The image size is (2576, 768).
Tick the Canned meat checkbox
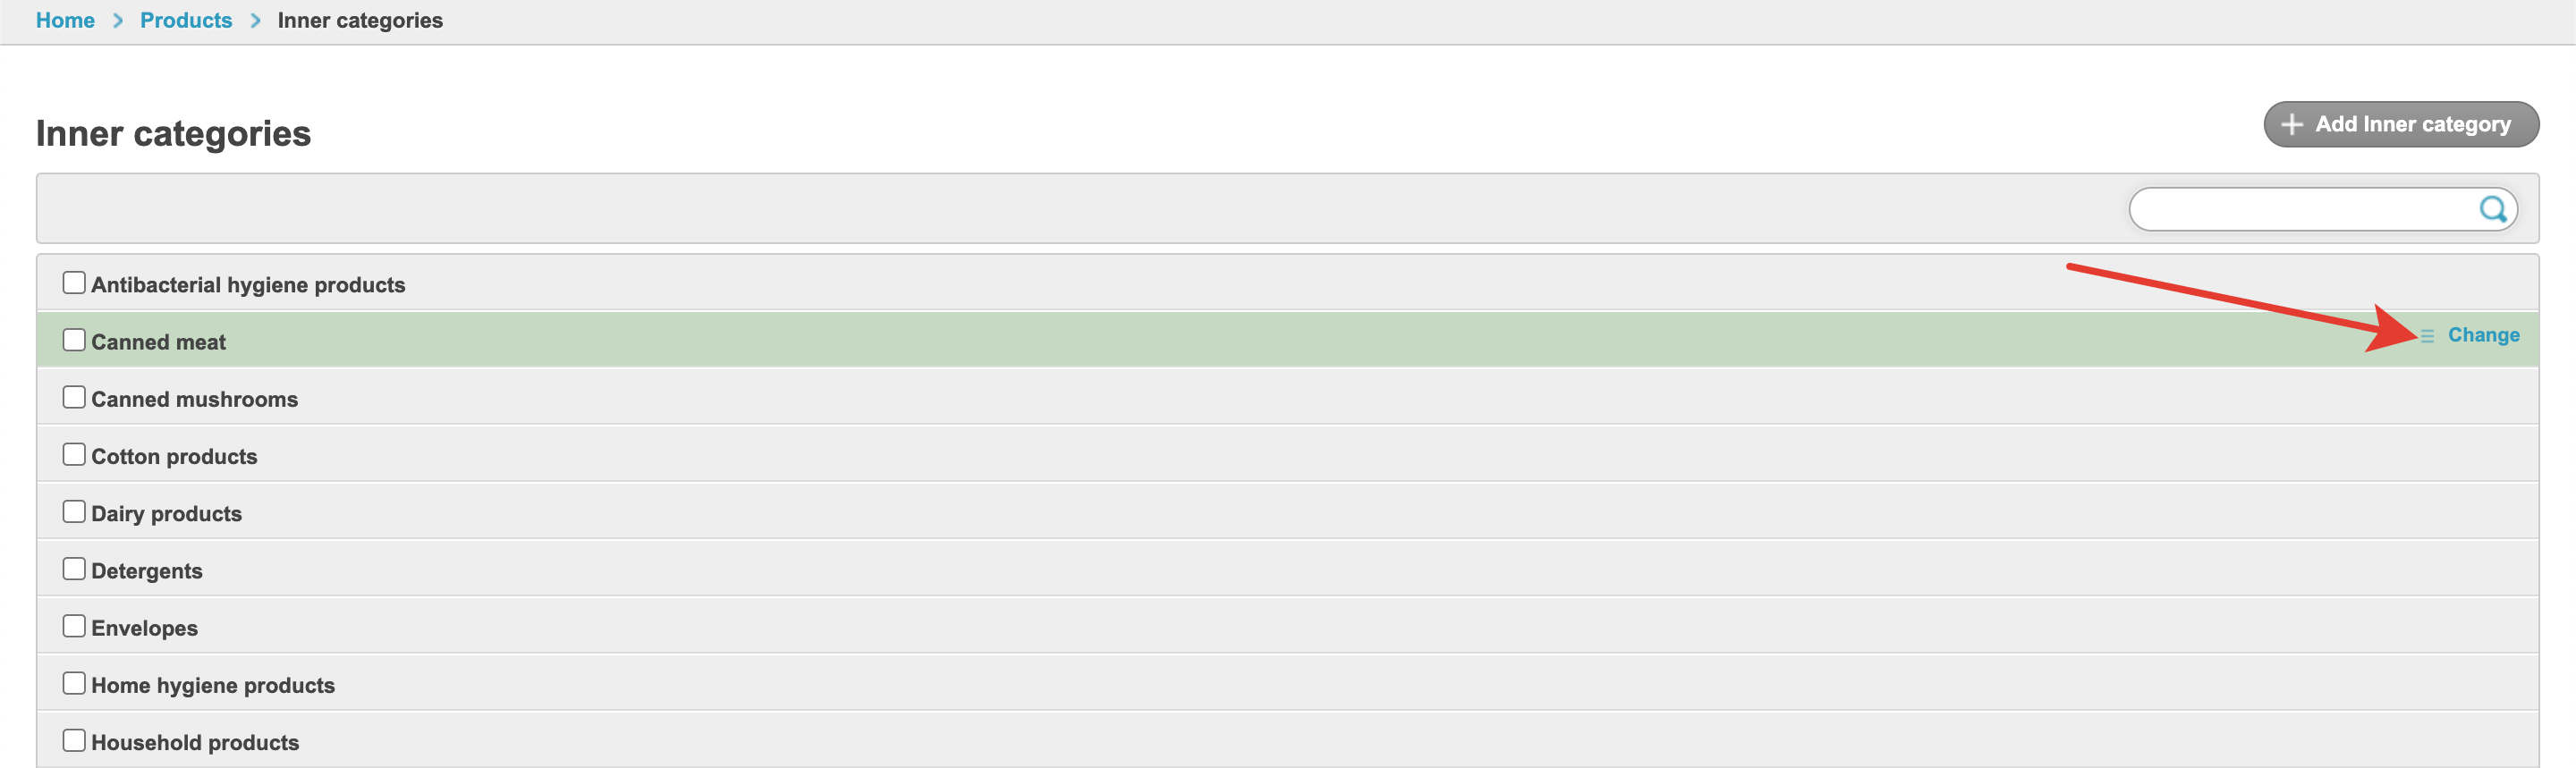(74, 340)
